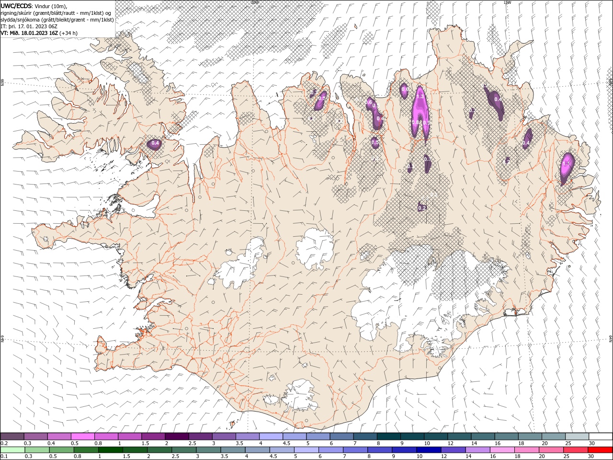Click the slydda/snjókoma legend description line

(x=57, y=20)
